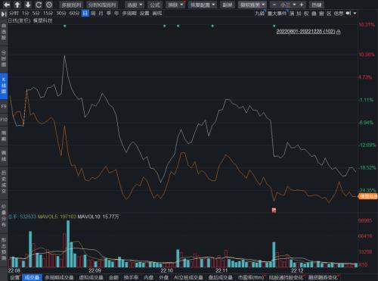Toggle the 九转 indicator
Screen dimensions: 378x281
point(259,14)
